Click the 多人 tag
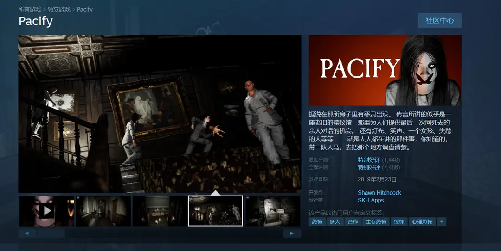This screenshot has height=251, width=501. [335, 222]
